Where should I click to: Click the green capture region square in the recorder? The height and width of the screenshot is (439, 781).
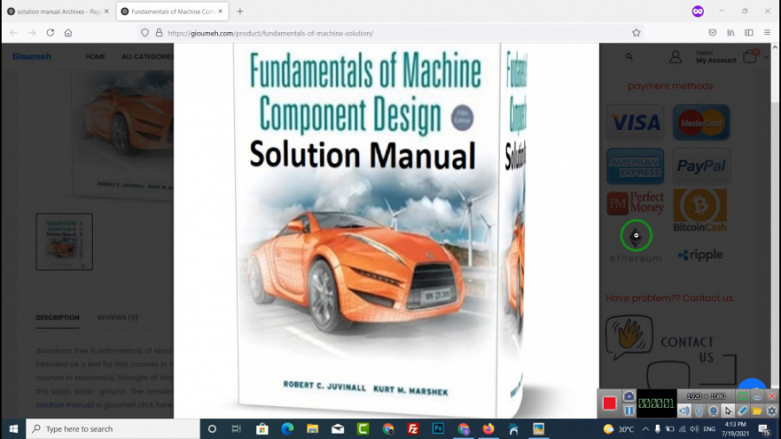742,396
